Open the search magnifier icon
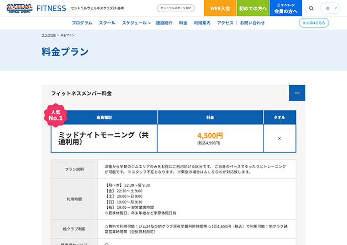The width and height of the screenshot is (347, 245). (x=311, y=8)
